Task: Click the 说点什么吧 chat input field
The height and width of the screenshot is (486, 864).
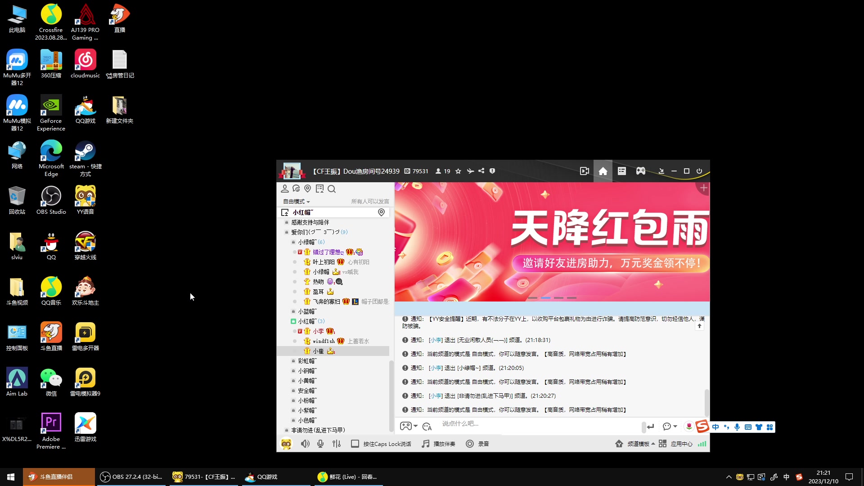Action: [517, 424]
